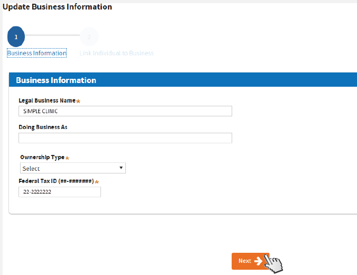
Task: Click the arrow icon on the Next button
Action: [x=258, y=261]
